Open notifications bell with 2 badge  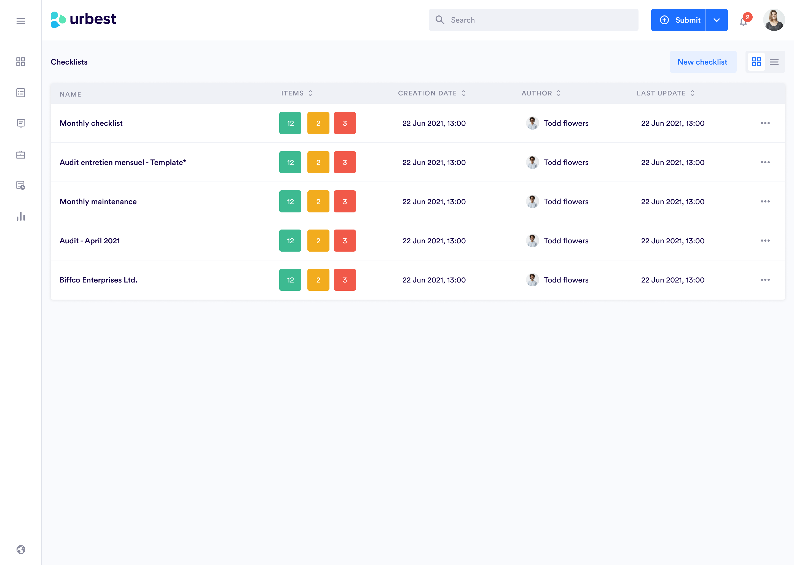743,21
